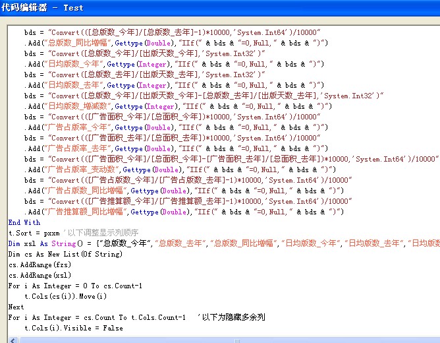440x343 pixels.
Task: Click the bds line with [广告占版数_今年]/[广告占版数_去年]-1
Action: click(188, 180)
